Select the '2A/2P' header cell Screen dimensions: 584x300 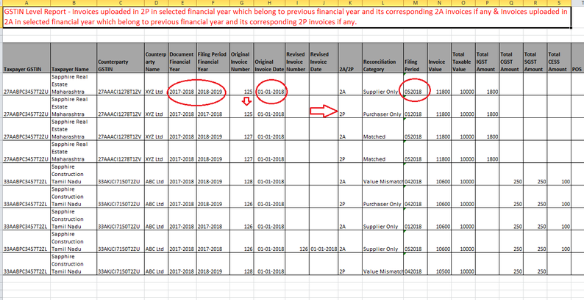[x=349, y=57]
